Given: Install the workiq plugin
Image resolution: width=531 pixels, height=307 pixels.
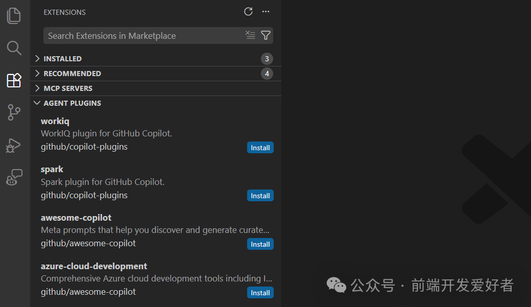Looking at the screenshot, I should tap(260, 148).
